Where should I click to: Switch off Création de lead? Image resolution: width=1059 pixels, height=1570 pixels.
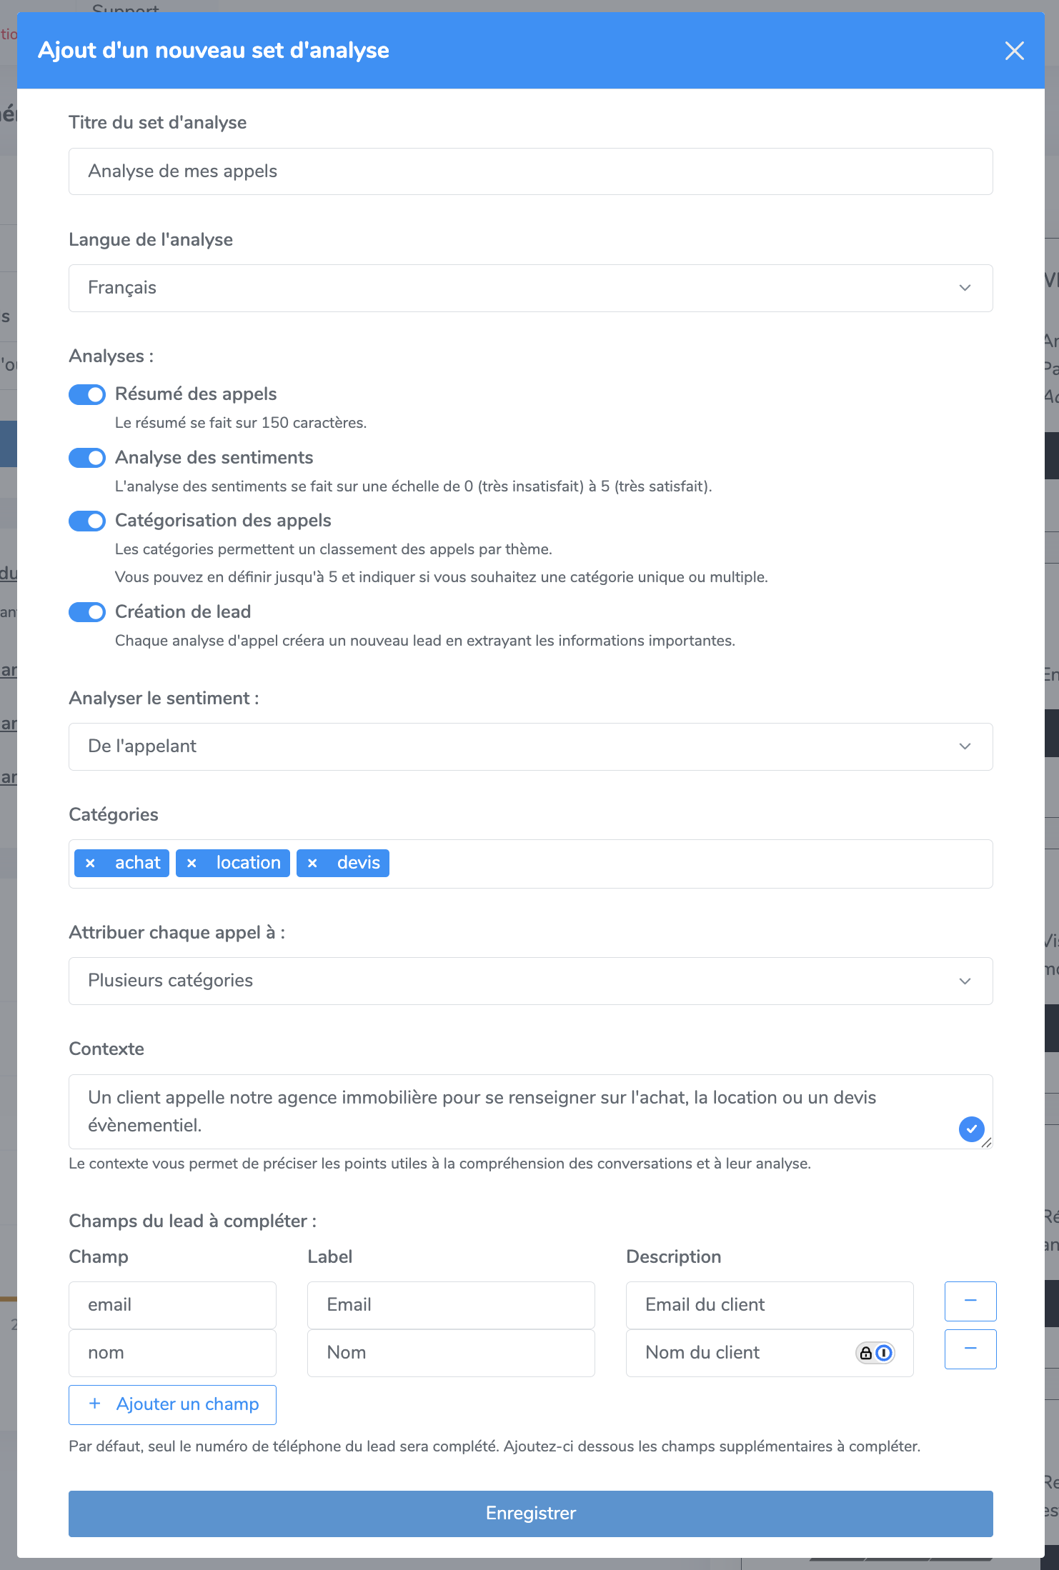[87, 612]
